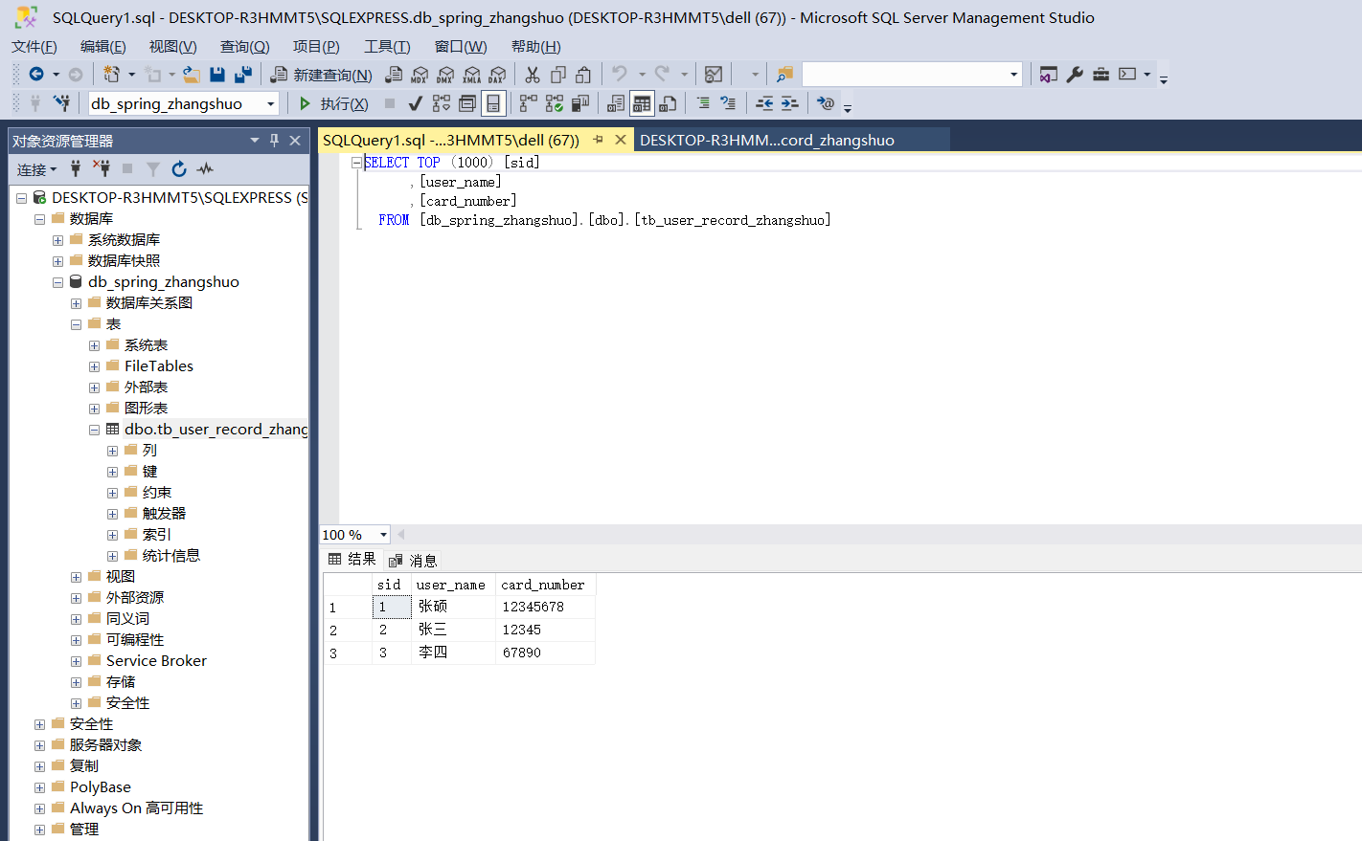1362x841 pixels.
Task: Click Object Explorer filter funnel icon
Action: point(153,169)
